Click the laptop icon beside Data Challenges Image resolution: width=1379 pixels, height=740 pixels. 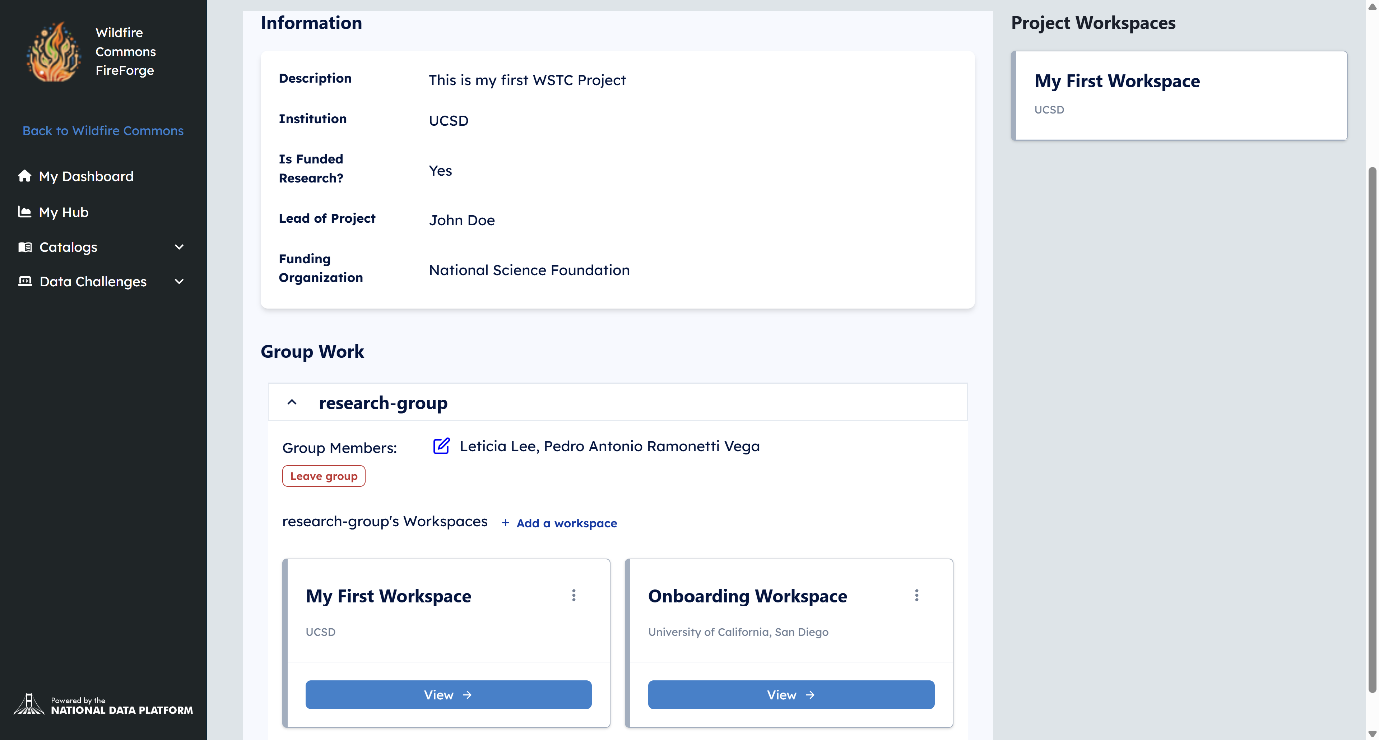tap(25, 281)
